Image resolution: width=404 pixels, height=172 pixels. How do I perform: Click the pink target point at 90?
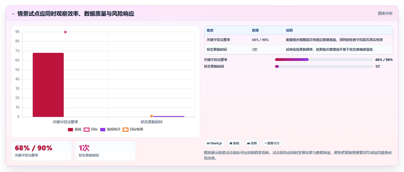point(65,32)
